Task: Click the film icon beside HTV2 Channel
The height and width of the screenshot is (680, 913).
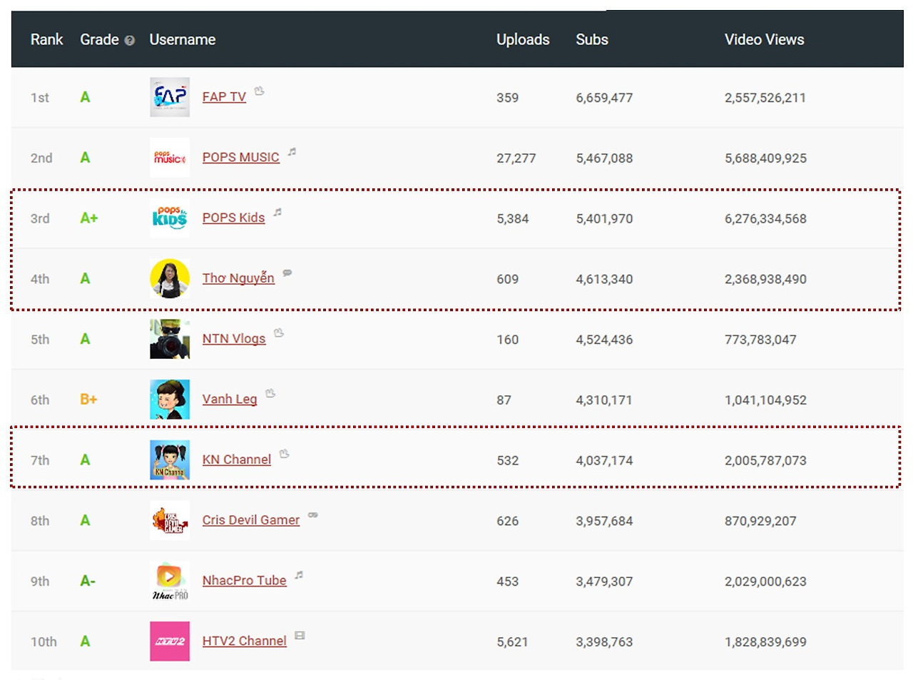Action: pos(300,635)
